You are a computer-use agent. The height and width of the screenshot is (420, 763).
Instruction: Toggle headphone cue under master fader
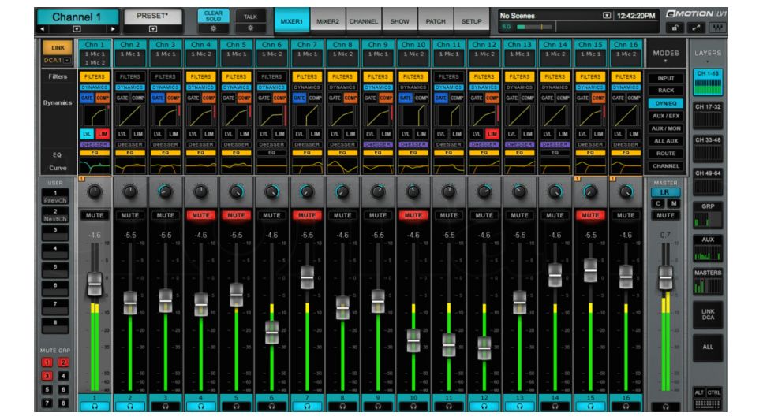tap(665, 407)
